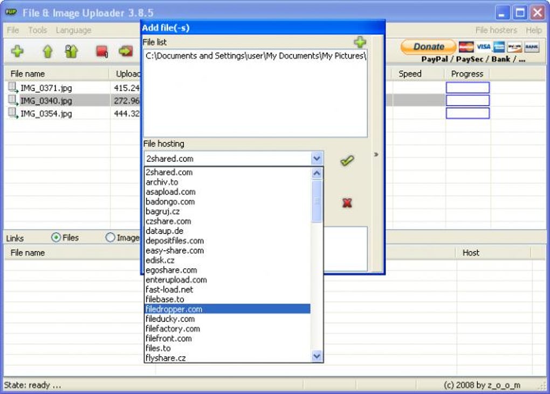Click the file icon beside IMG_0354.jpg
The height and width of the screenshot is (394, 550).
(x=13, y=113)
